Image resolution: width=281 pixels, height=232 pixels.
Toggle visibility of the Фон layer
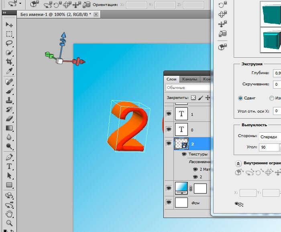pos(169,203)
